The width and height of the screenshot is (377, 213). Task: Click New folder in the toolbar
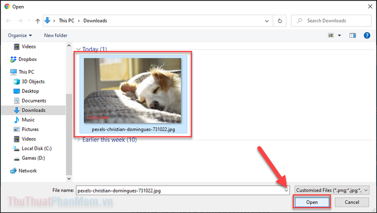pyautogui.click(x=55, y=36)
